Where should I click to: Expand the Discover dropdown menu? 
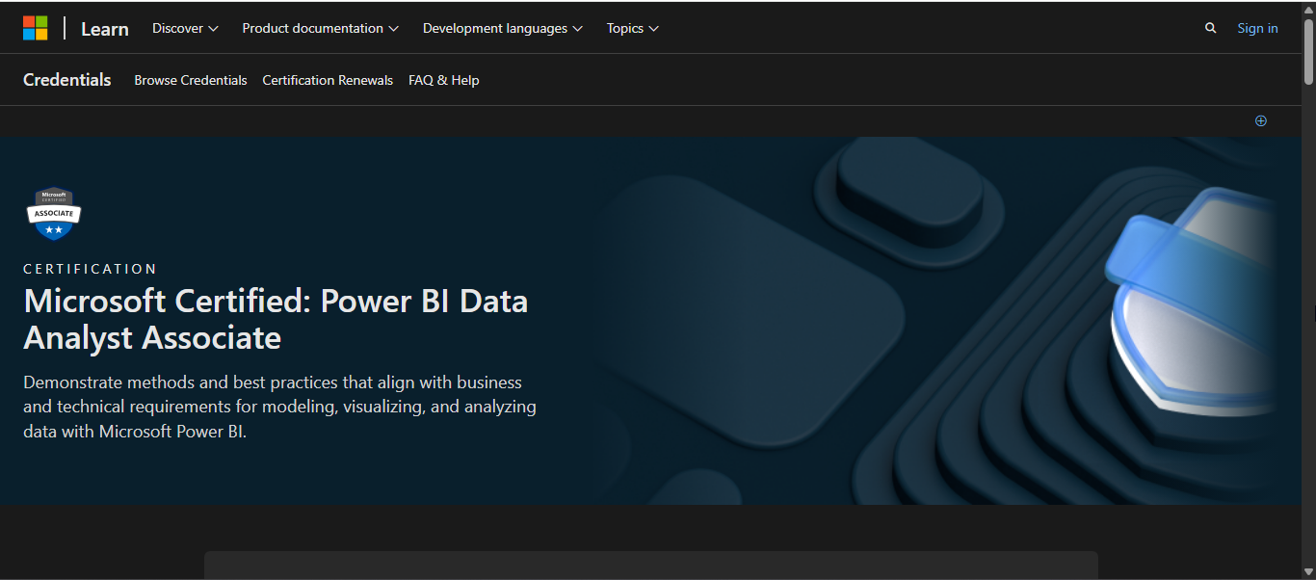185,29
